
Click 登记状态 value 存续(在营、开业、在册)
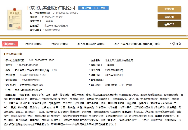click(x=118, y=85)
